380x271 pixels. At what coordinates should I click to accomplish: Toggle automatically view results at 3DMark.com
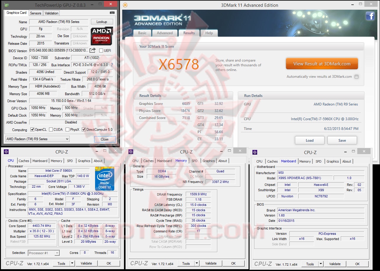(x=356, y=77)
